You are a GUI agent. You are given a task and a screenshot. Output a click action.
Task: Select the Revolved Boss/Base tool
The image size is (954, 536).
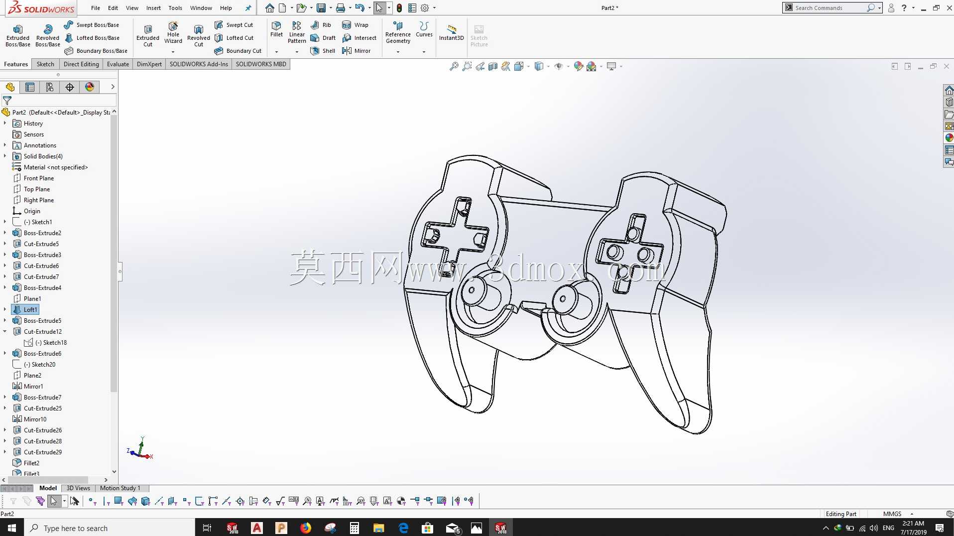tap(48, 35)
